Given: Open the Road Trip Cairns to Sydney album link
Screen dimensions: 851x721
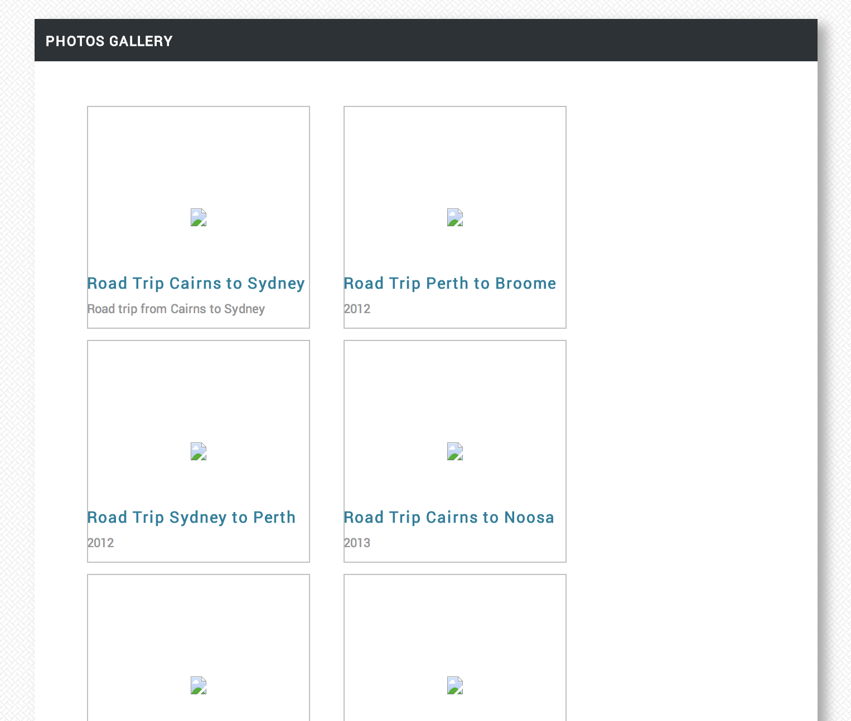Looking at the screenshot, I should (x=196, y=284).
